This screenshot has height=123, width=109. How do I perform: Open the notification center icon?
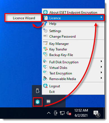click(97, 114)
